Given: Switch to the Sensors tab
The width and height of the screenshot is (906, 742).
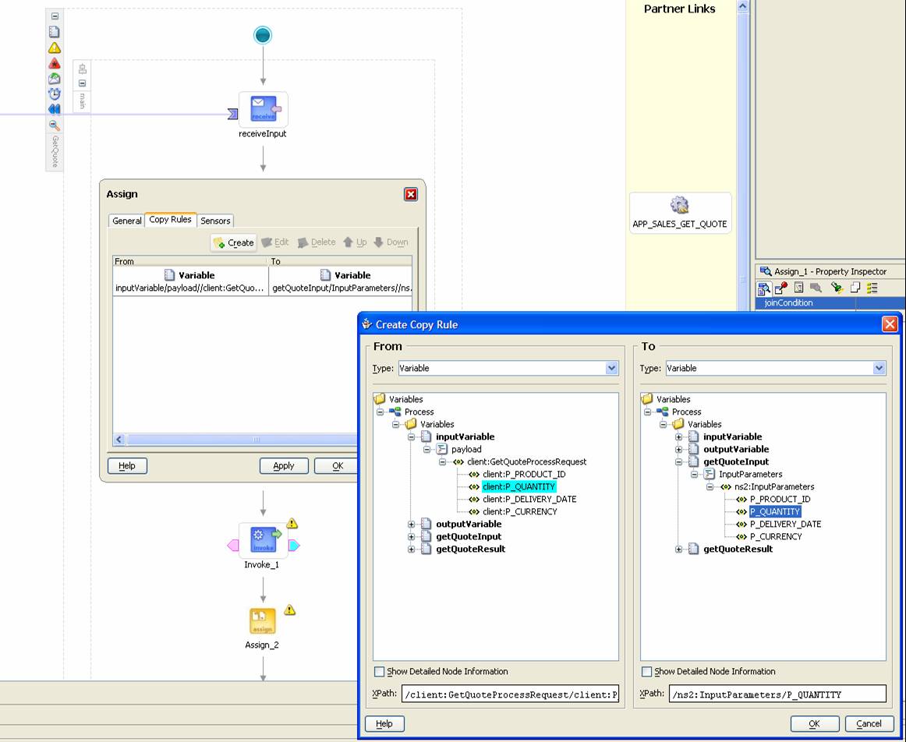Looking at the screenshot, I should (215, 221).
